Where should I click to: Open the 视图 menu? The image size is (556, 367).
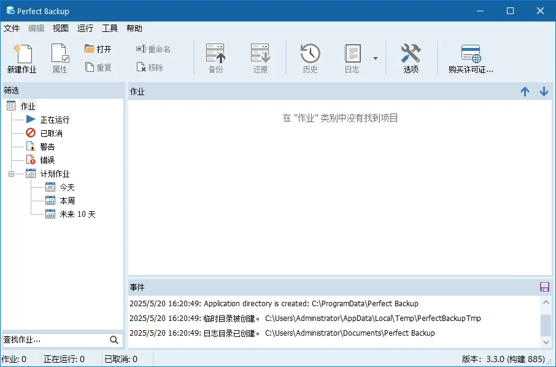[x=61, y=28]
